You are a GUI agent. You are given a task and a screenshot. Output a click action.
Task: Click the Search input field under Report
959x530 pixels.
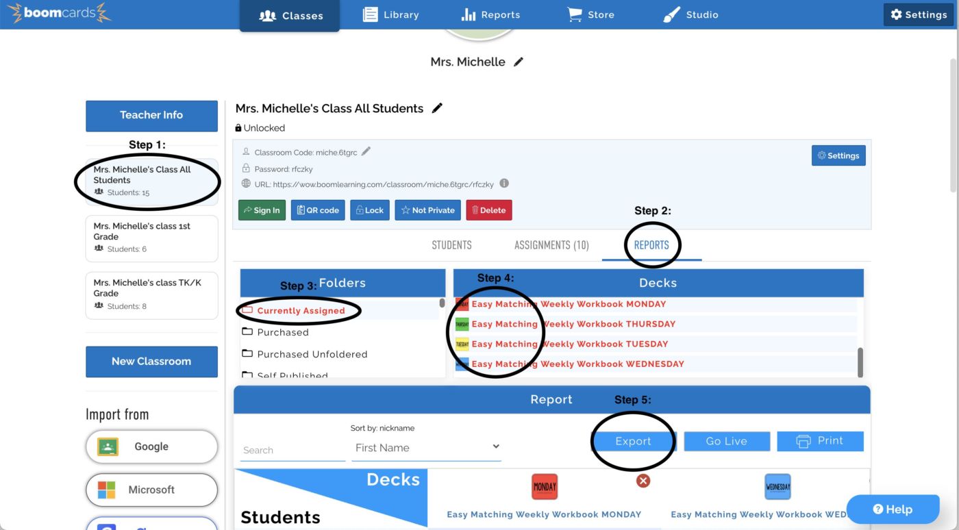(292, 449)
